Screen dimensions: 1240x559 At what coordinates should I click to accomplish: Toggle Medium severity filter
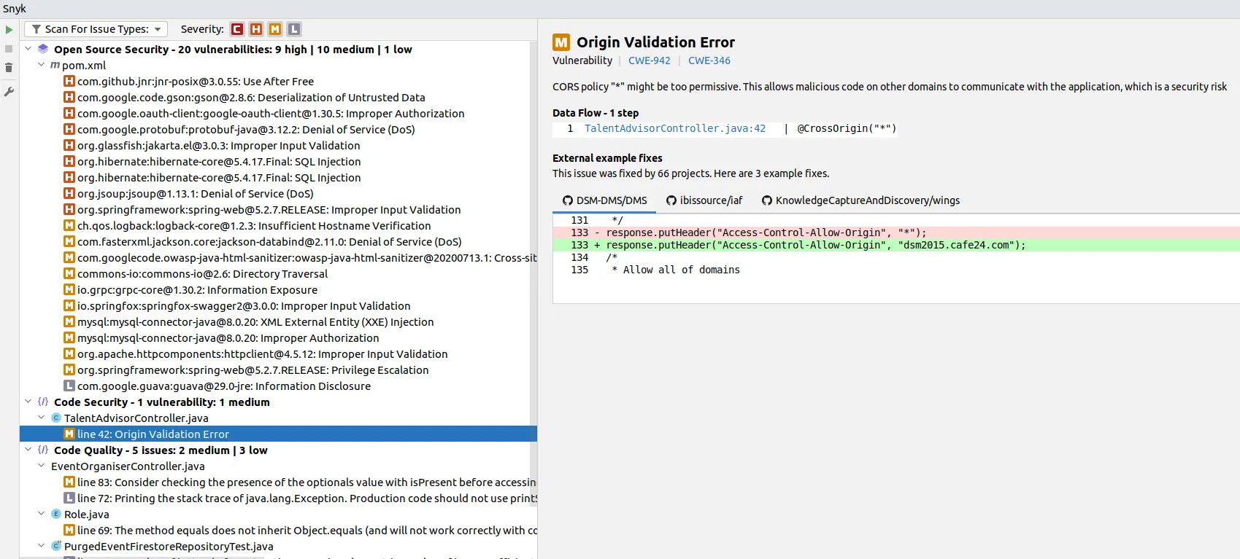coord(275,29)
